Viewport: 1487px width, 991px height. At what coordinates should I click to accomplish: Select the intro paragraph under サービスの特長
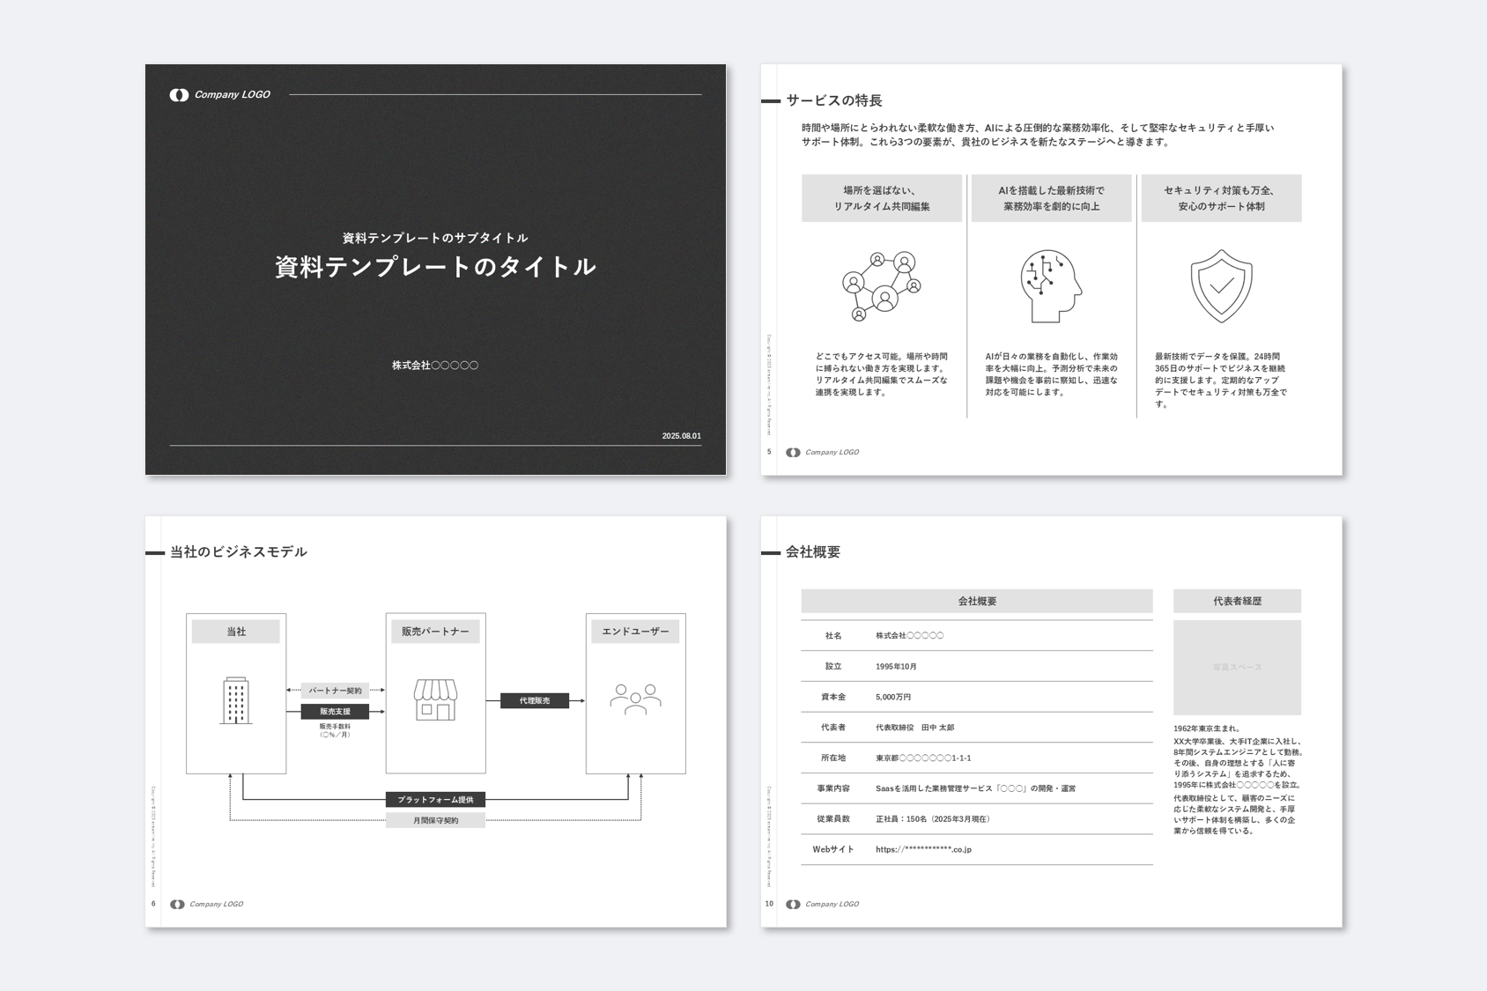click(1038, 135)
